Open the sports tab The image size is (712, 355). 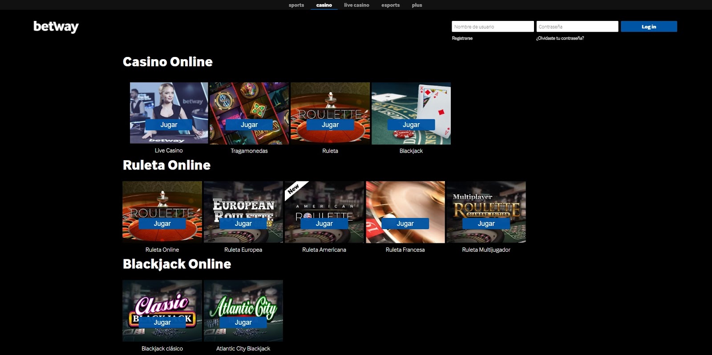tap(296, 5)
